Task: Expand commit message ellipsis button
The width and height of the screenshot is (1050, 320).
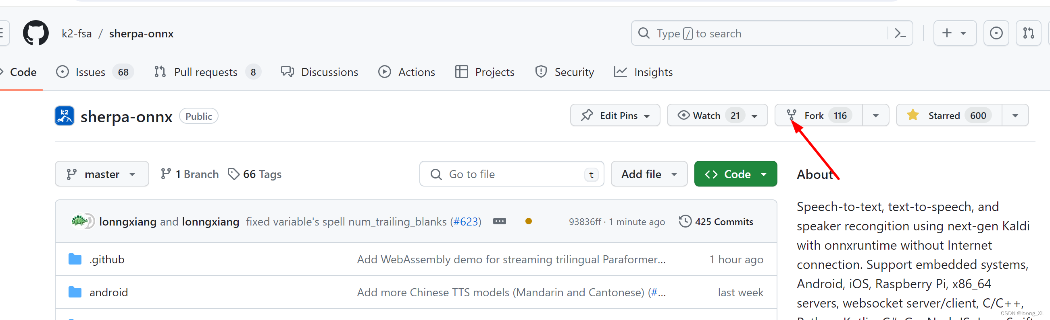Action: [x=499, y=222]
